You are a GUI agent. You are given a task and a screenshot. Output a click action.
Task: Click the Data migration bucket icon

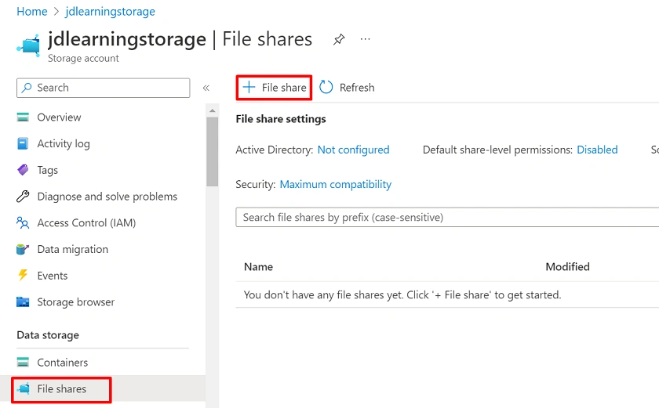[23, 249]
